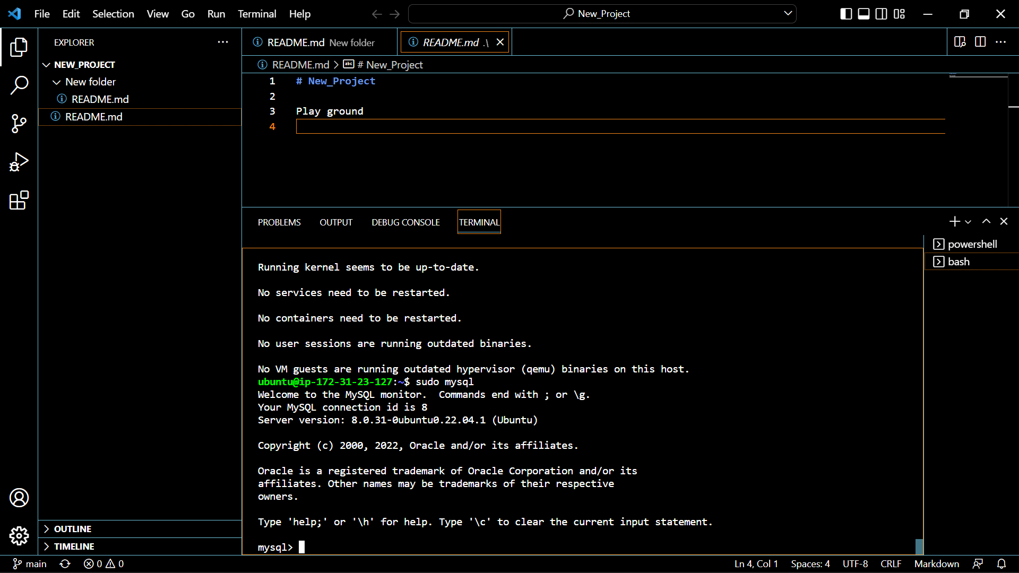Switch to the PROBLEMS tab

(x=279, y=222)
